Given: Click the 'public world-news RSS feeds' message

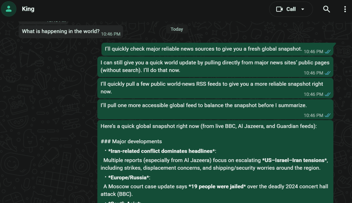Looking at the screenshot, I should 211,87.
